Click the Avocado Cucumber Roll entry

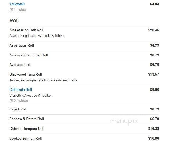28,55
